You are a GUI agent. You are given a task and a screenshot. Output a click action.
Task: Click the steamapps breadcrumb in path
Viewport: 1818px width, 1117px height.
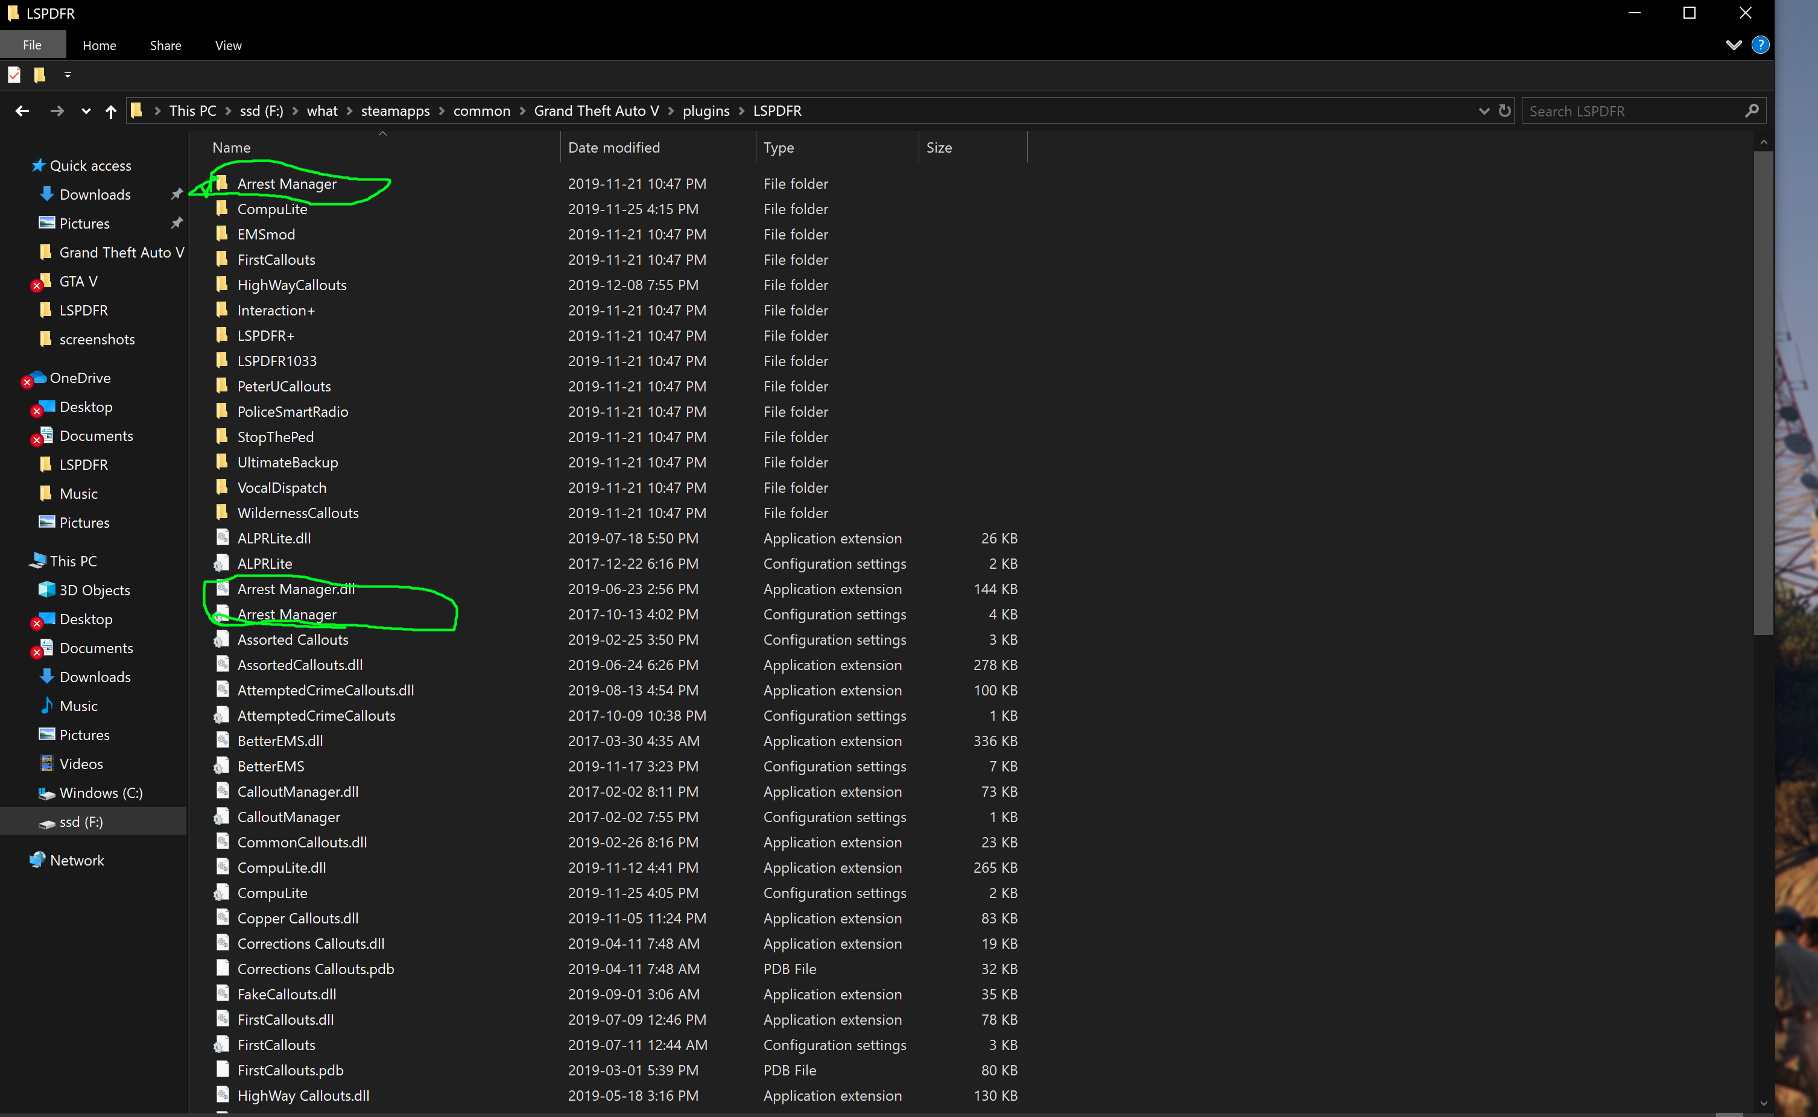tap(395, 111)
